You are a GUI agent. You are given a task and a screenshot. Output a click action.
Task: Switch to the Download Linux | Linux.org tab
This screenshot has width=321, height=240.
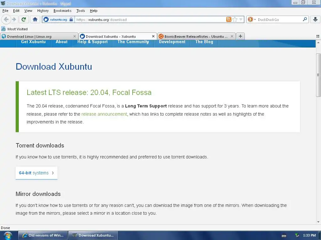pyautogui.click(x=39, y=36)
